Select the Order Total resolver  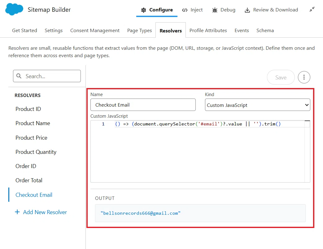pyautogui.click(x=29, y=180)
